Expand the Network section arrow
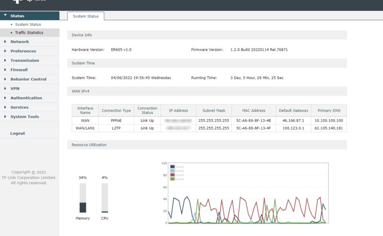 [5, 42]
